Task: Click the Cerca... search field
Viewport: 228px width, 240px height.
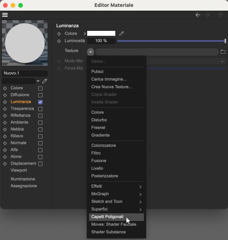Action: 116,61
